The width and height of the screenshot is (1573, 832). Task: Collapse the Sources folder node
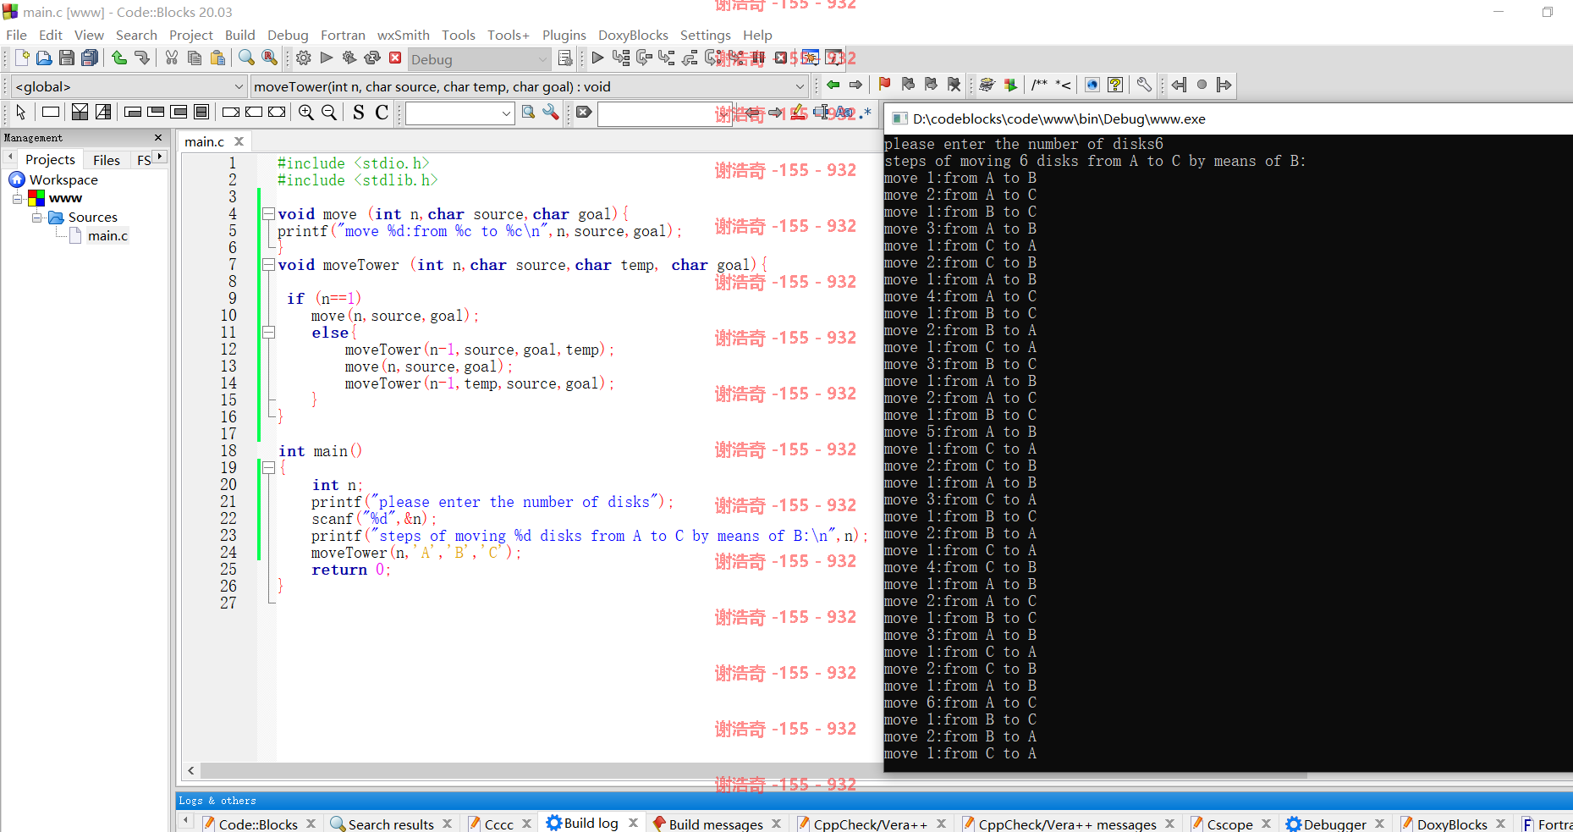[37, 218]
